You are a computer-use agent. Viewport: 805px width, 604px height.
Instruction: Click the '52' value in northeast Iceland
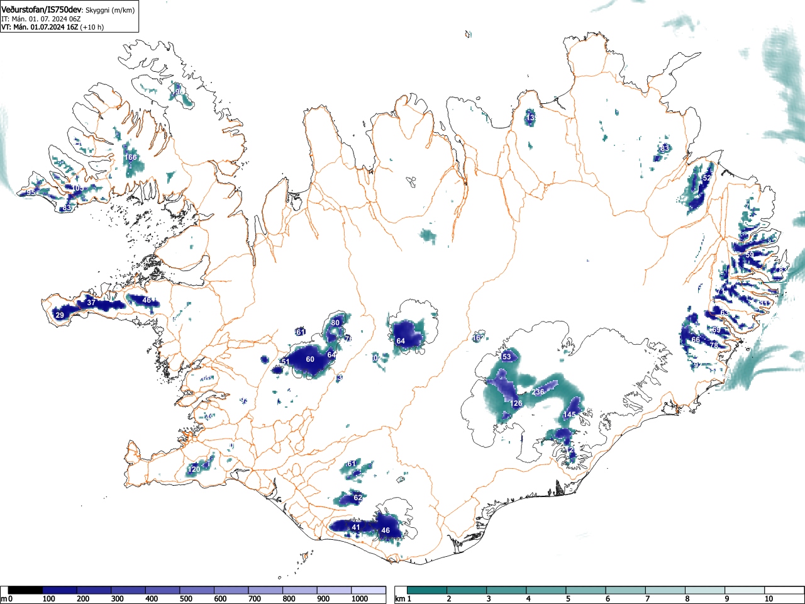(x=706, y=178)
